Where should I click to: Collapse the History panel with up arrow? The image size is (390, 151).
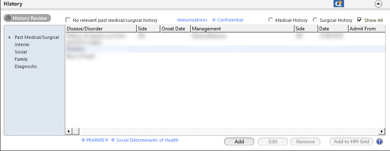point(378,4)
